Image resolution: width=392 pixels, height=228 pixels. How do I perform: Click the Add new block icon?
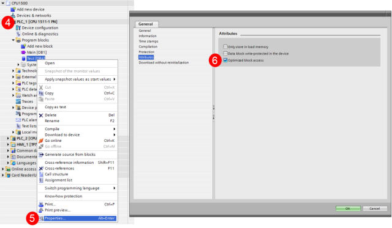point(23,46)
